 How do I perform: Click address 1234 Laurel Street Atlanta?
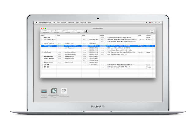pyautogui.click(x=119, y=48)
